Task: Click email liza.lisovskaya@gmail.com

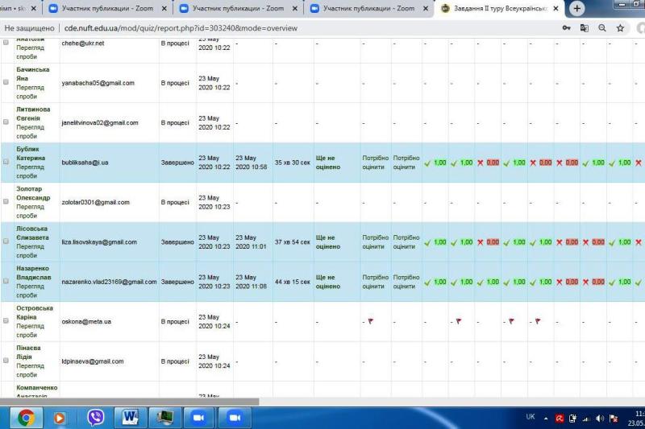Action: pos(99,242)
